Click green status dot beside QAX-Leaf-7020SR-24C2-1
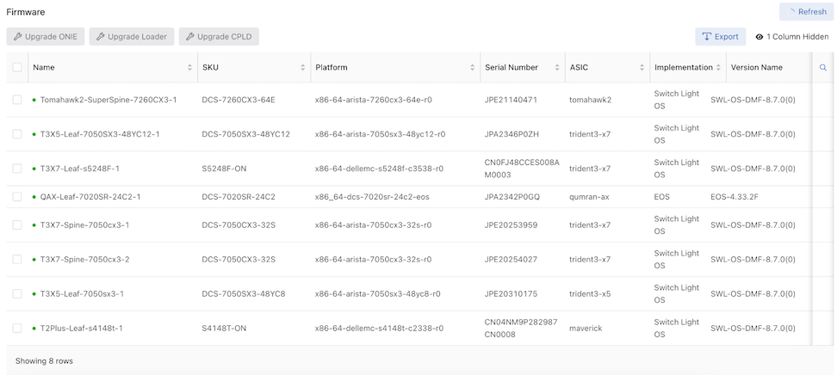Screen dimensions: 837x375 pos(34,197)
